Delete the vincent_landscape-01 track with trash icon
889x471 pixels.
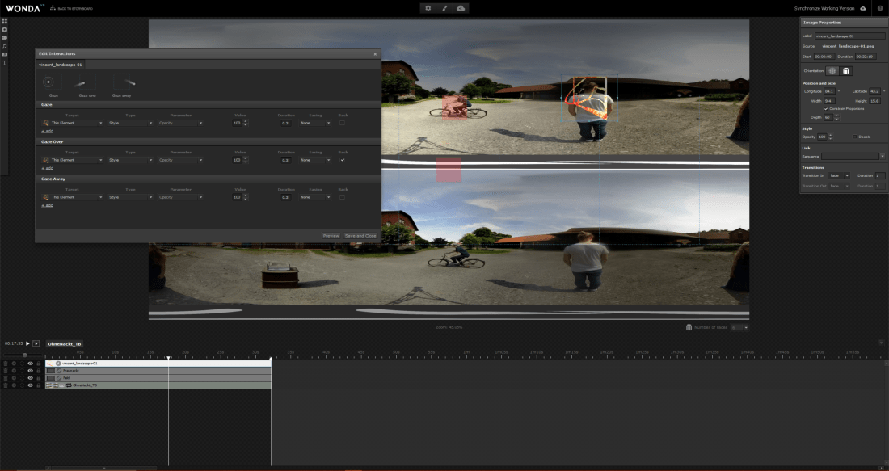point(6,364)
